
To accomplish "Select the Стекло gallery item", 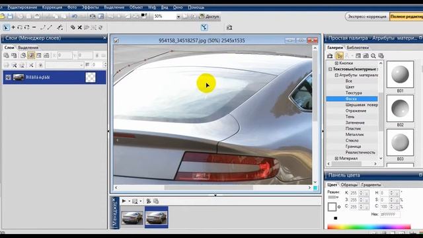I will (352, 140).
